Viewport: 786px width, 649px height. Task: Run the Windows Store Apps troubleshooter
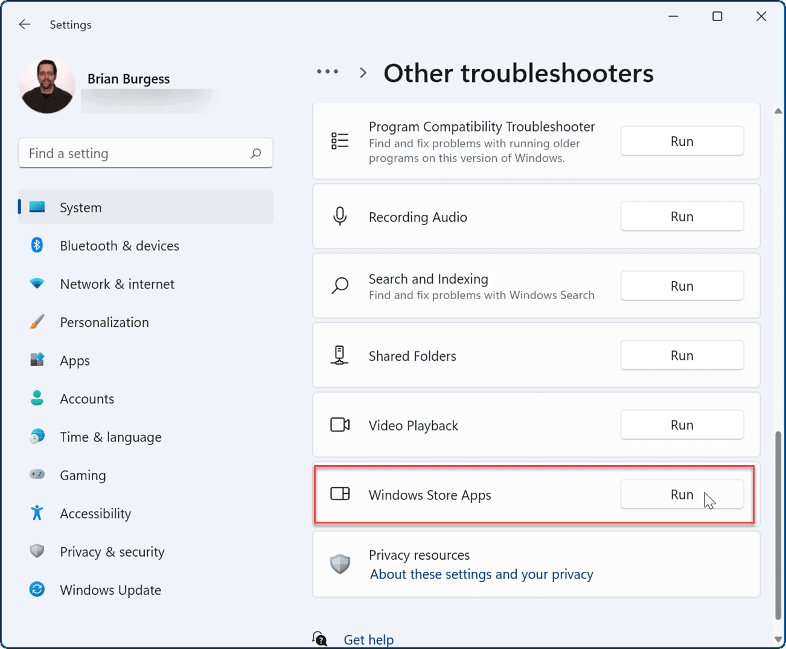click(x=682, y=494)
